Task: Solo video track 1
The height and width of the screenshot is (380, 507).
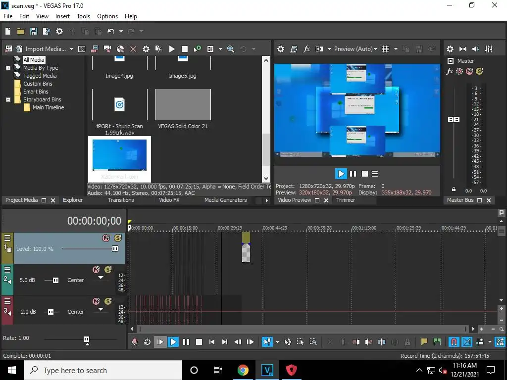Action: click(x=118, y=238)
